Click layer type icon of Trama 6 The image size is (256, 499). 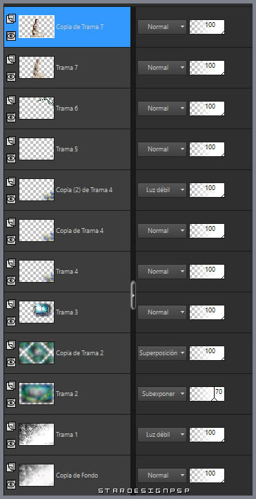[11, 100]
